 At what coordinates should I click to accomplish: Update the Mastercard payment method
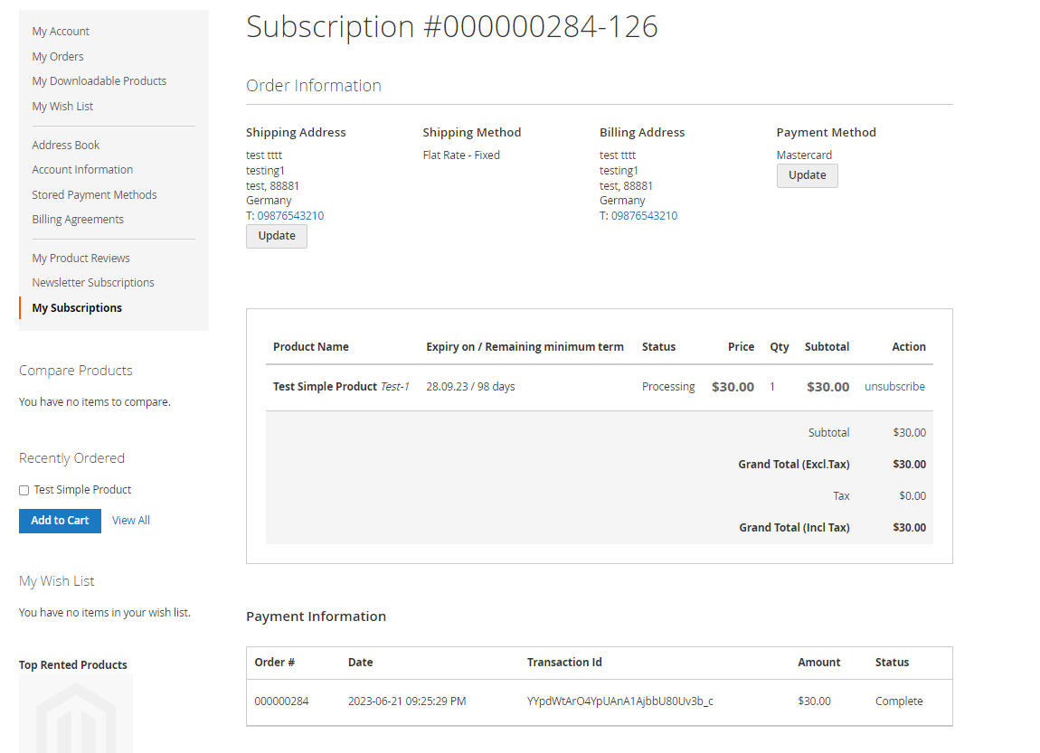pyautogui.click(x=807, y=174)
